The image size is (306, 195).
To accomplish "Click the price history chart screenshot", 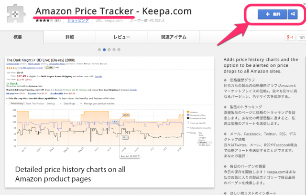I will [x=111, y=119].
